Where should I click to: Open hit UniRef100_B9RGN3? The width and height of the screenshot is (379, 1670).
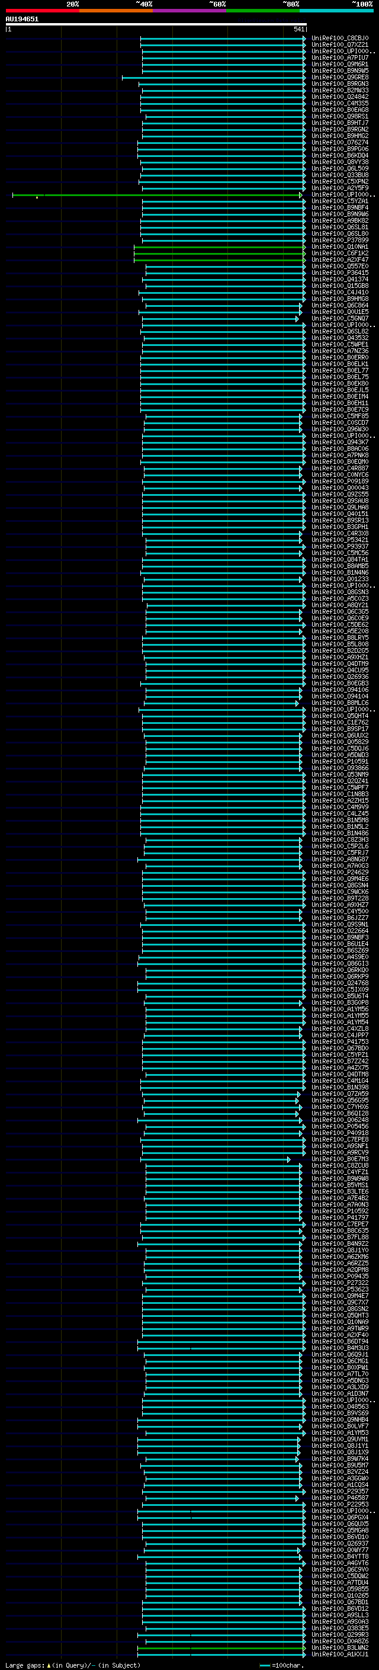coord(339,84)
